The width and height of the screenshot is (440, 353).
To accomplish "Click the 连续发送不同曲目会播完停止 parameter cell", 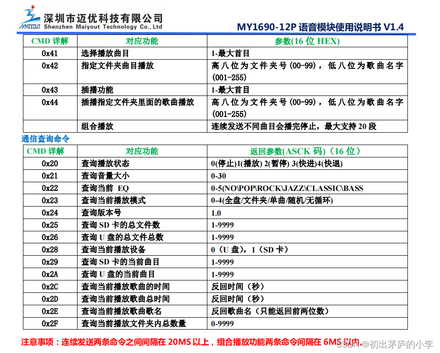I will [x=307, y=126].
